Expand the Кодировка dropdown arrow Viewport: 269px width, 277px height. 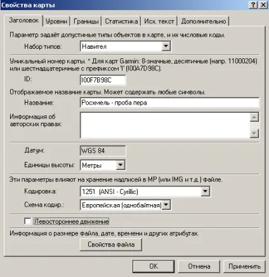205,191
